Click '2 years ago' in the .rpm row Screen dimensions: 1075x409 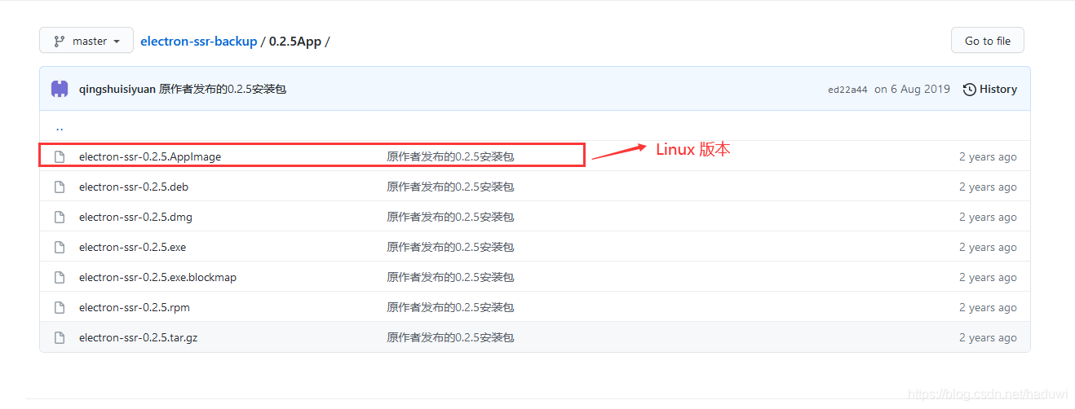[x=988, y=307]
